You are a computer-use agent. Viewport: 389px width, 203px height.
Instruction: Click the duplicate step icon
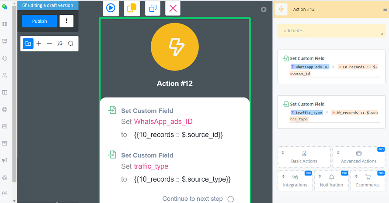[x=153, y=8]
